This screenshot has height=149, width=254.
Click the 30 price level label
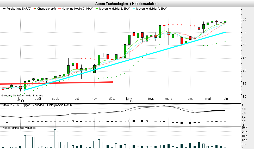244,97
